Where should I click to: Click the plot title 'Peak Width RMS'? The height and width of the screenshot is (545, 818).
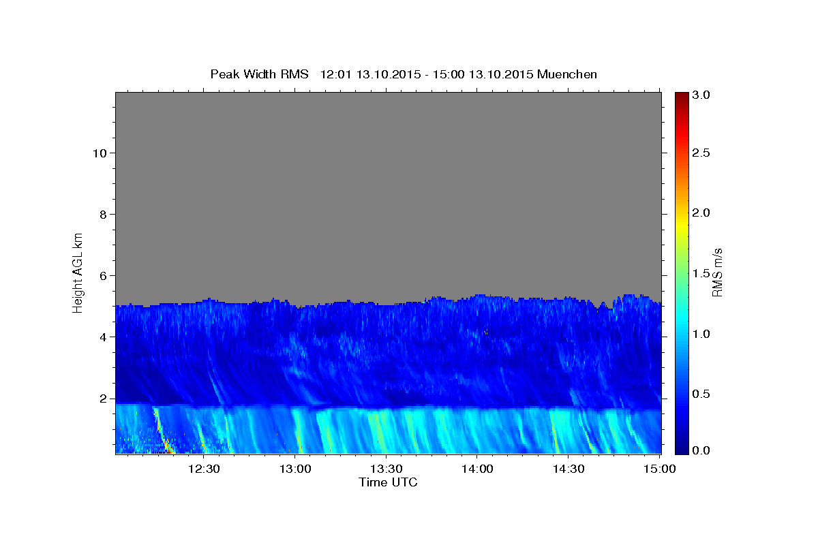259,74
